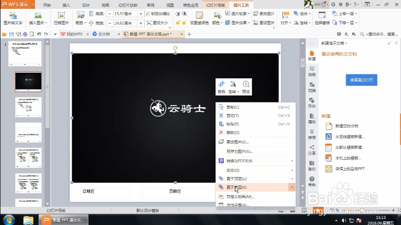Open the 切换 transition sidebar icon
Image resolution: width=401 pixels, height=225 pixels.
[x=312, y=87]
